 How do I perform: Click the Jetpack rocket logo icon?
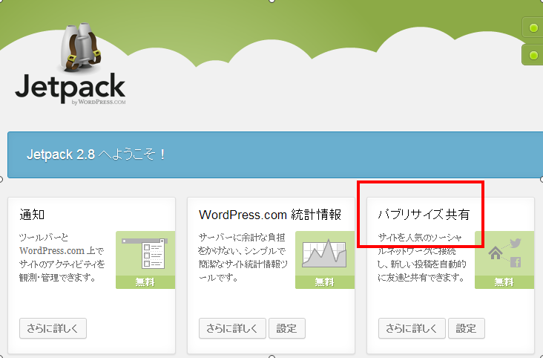point(81,47)
